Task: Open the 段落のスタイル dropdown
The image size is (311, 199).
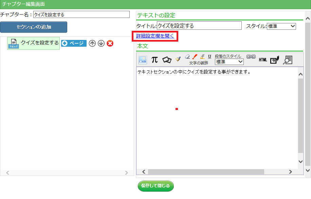Action: click(x=229, y=62)
